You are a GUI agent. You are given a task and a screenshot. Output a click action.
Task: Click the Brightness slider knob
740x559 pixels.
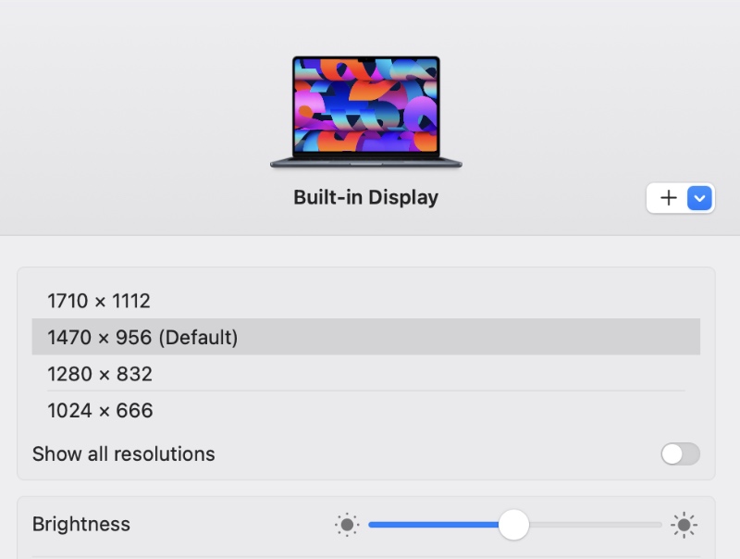click(x=513, y=525)
